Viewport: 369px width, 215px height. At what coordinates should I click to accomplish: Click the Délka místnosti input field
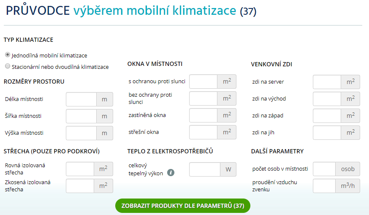coord(81,99)
